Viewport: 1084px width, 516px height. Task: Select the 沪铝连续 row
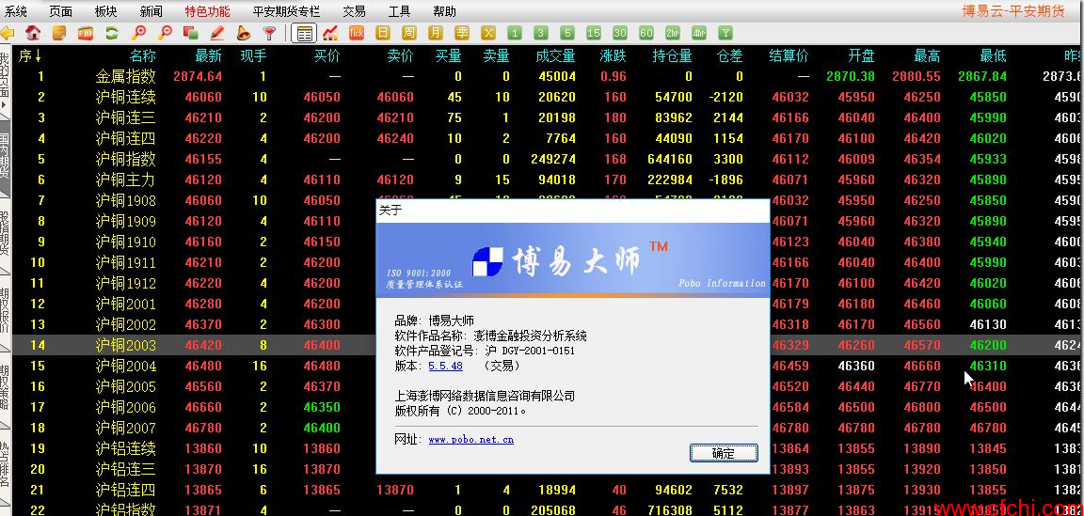tap(548, 448)
